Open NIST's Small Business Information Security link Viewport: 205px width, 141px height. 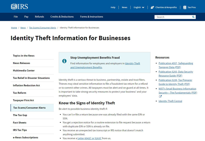point(178,91)
